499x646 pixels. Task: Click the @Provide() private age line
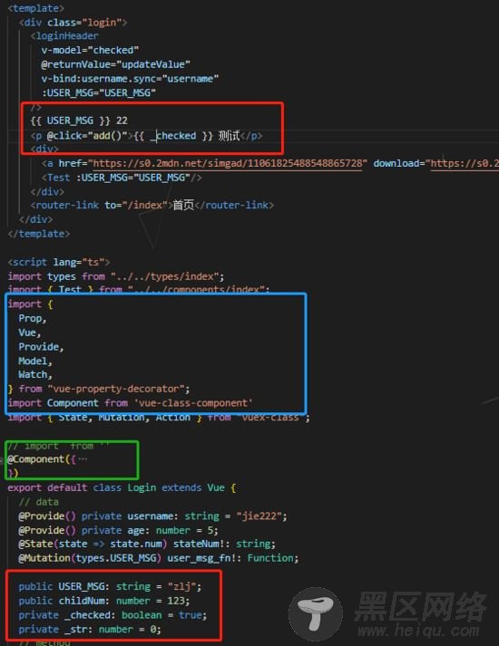click(x=118, y=530)
